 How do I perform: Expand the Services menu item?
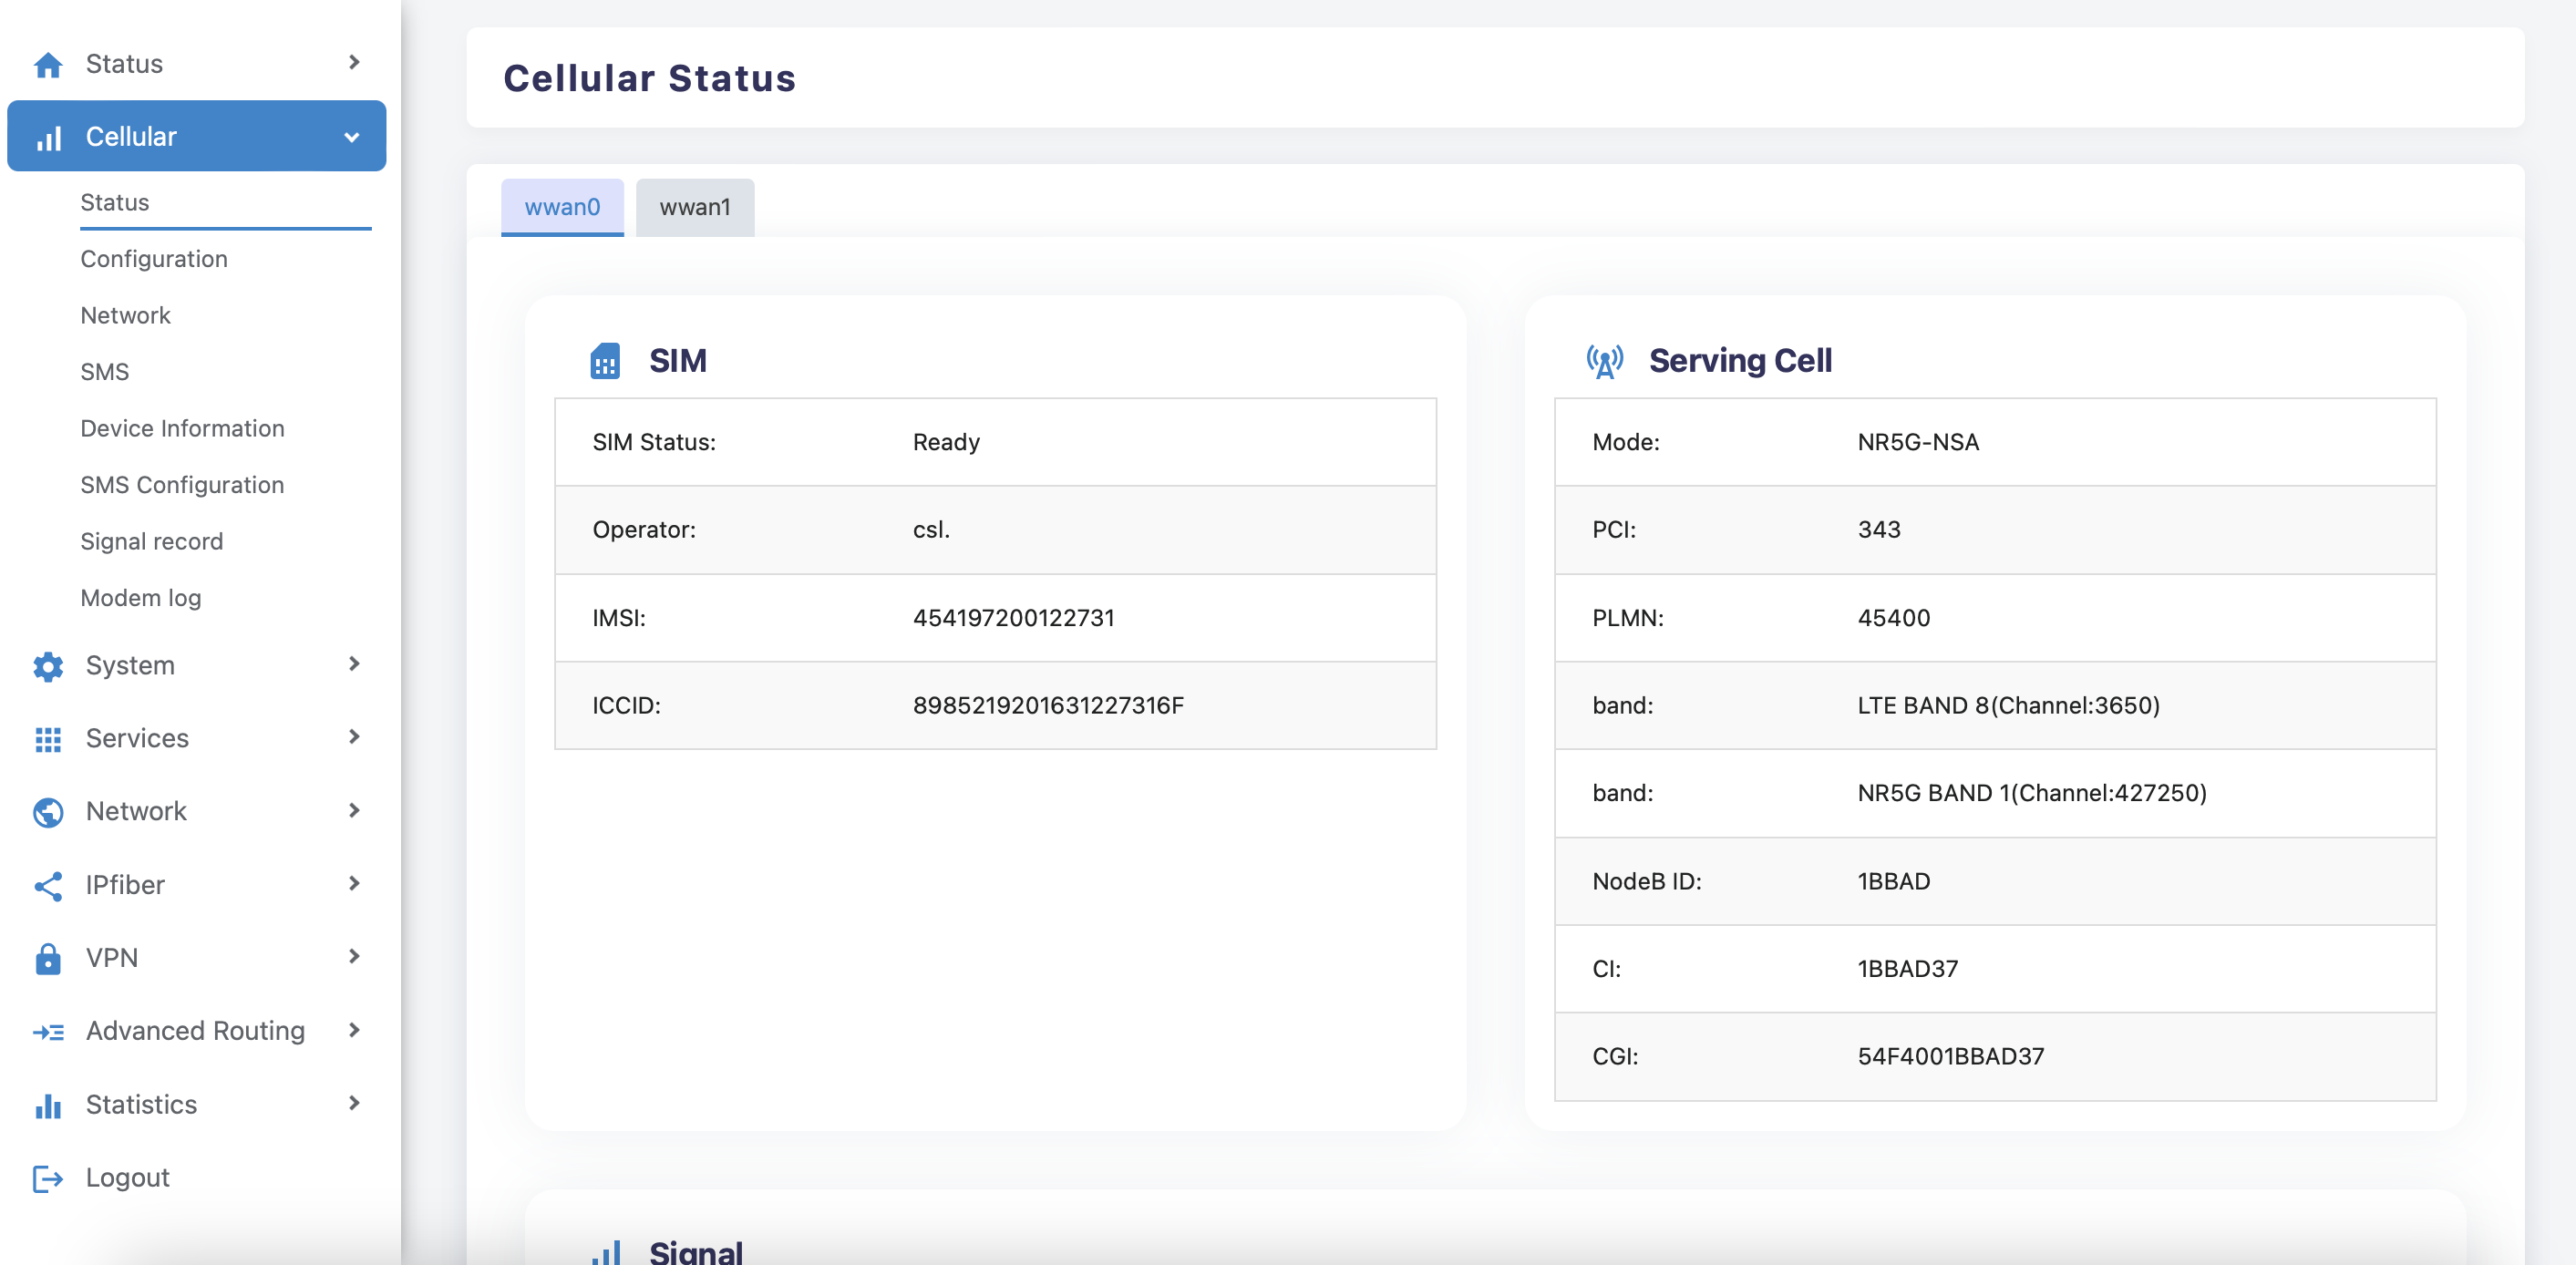pos(197,737)
